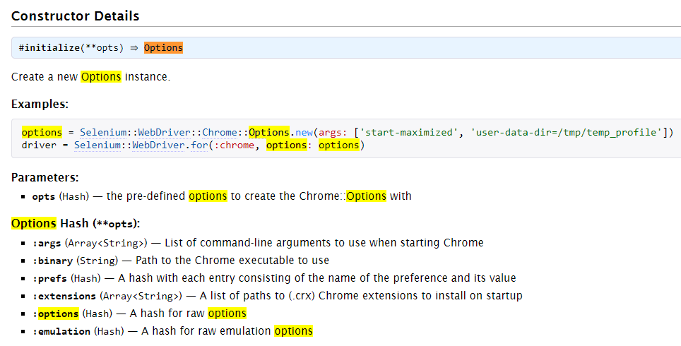Click the ':prefs' option name
This screenshot has height=346, width=681.
[49, 278]
